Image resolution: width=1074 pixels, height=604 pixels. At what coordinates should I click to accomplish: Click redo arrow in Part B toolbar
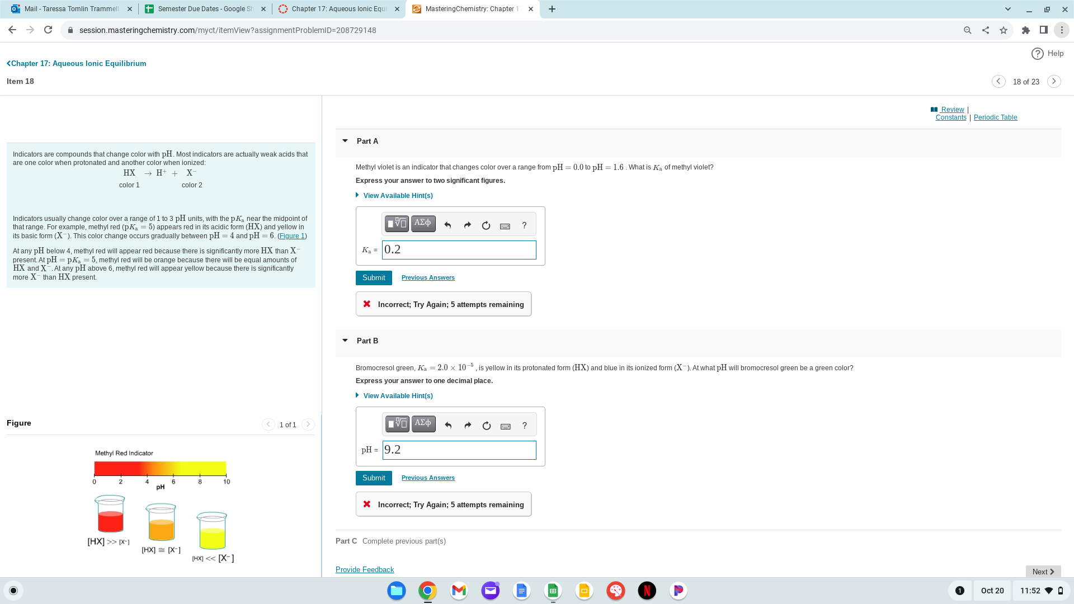pos(468,426)
